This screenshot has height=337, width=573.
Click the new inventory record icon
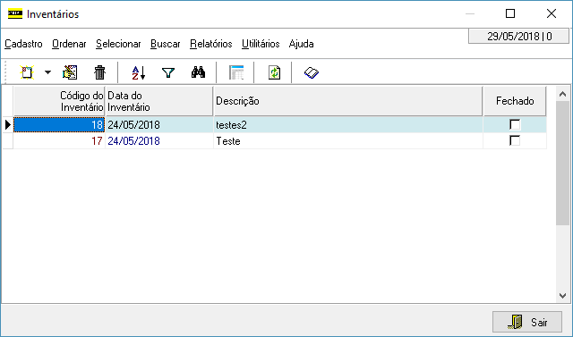point(27,72)
